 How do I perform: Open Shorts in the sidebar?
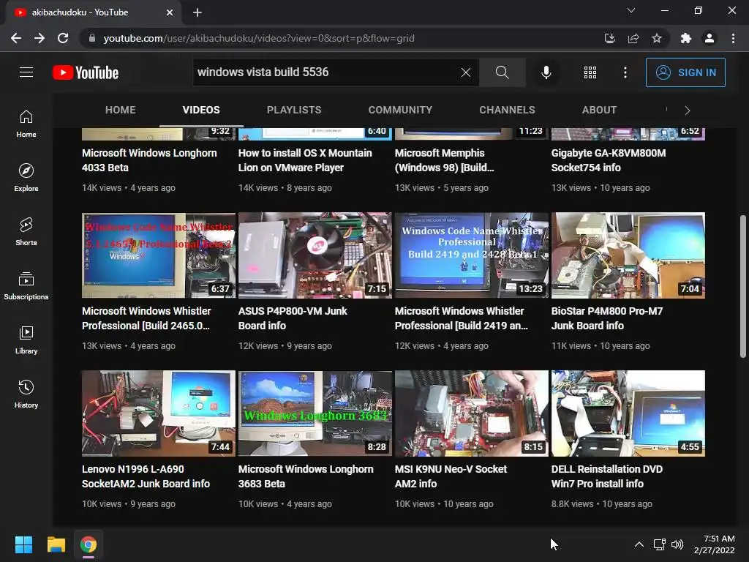point(26,232)
